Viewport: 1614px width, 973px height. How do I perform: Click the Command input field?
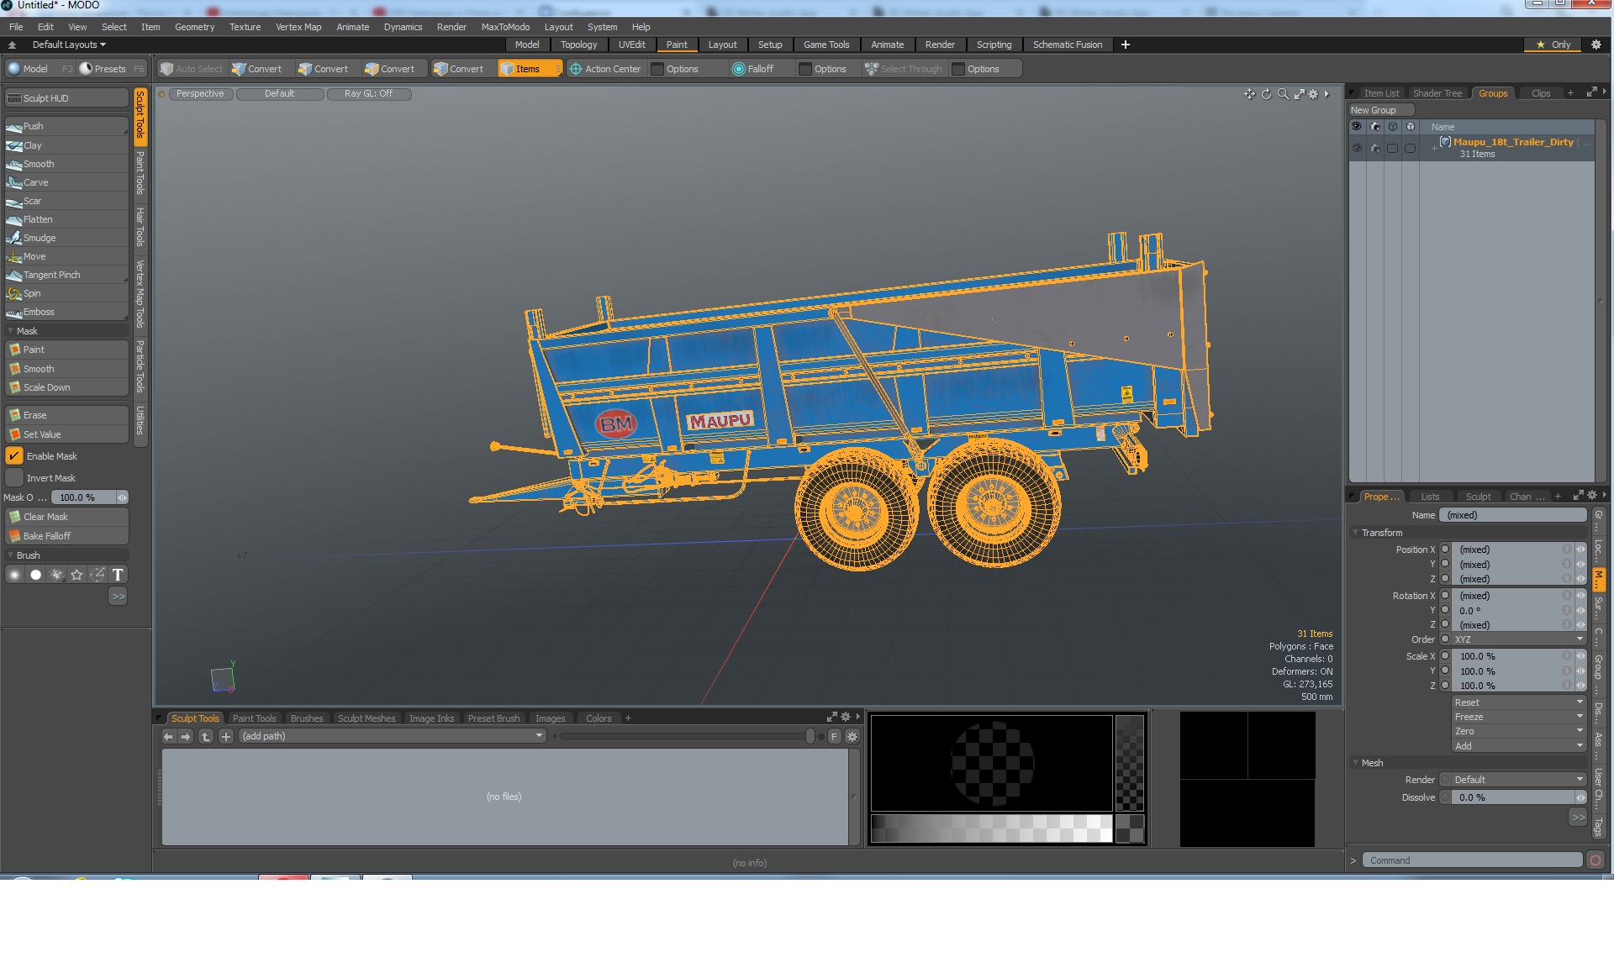click(x=1472, y=860)
